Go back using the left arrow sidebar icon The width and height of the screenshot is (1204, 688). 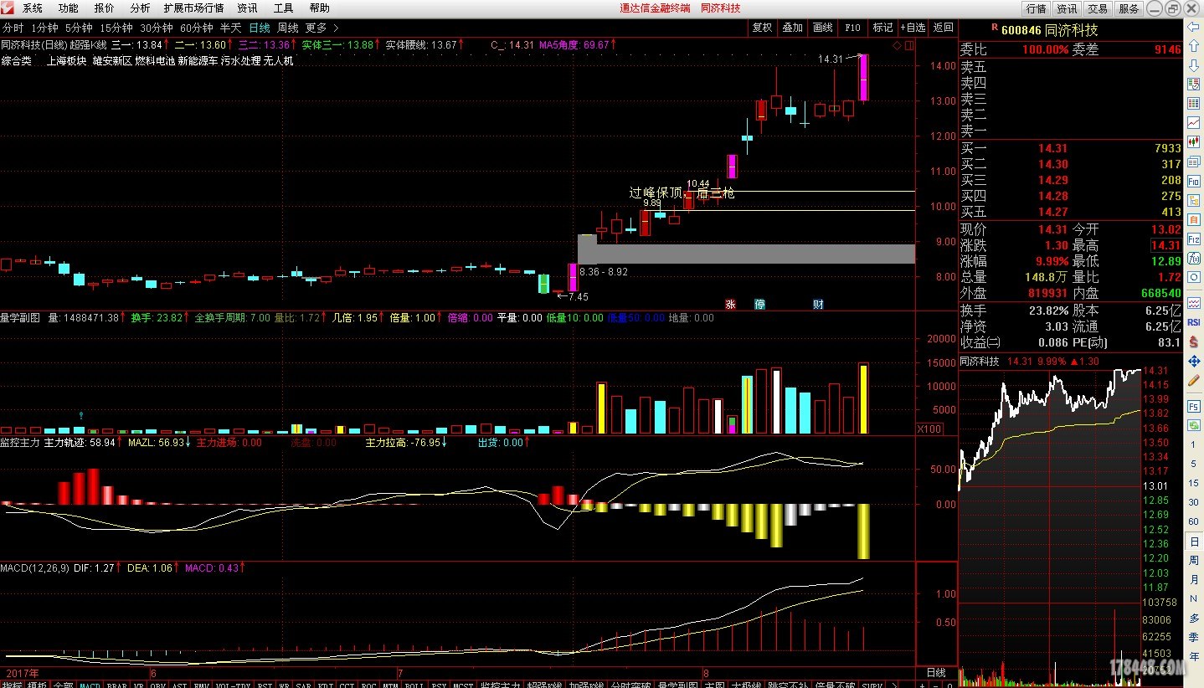point(1194,27)
